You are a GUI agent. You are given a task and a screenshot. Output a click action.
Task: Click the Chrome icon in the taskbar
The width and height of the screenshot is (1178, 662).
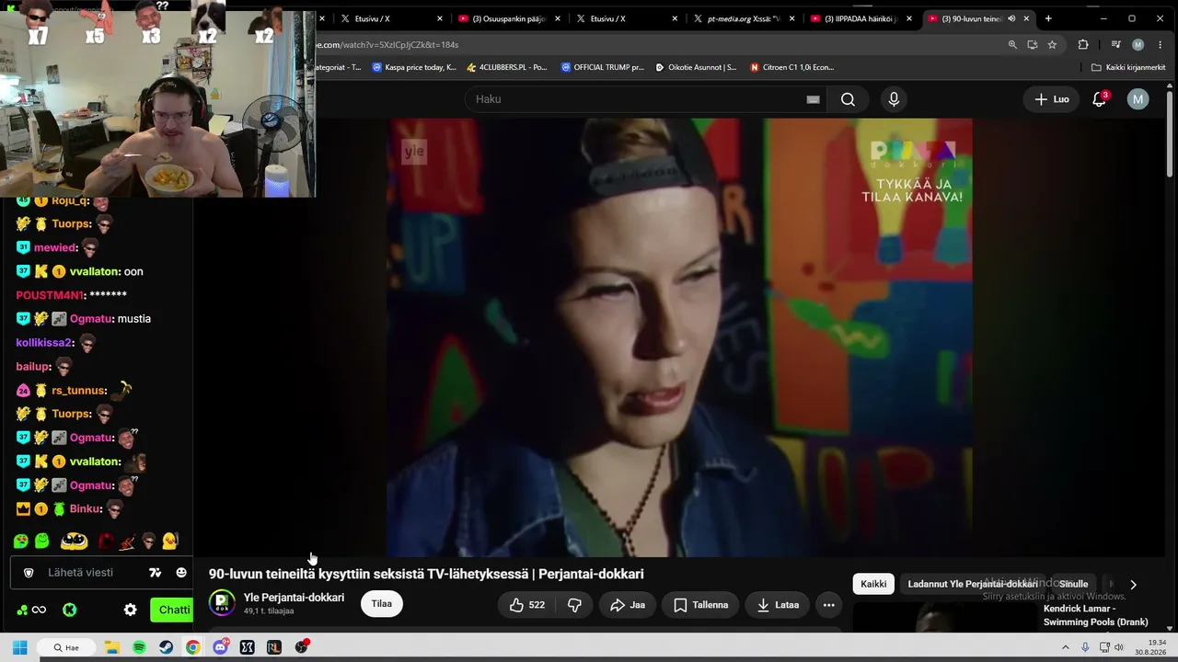click(192, 647)
